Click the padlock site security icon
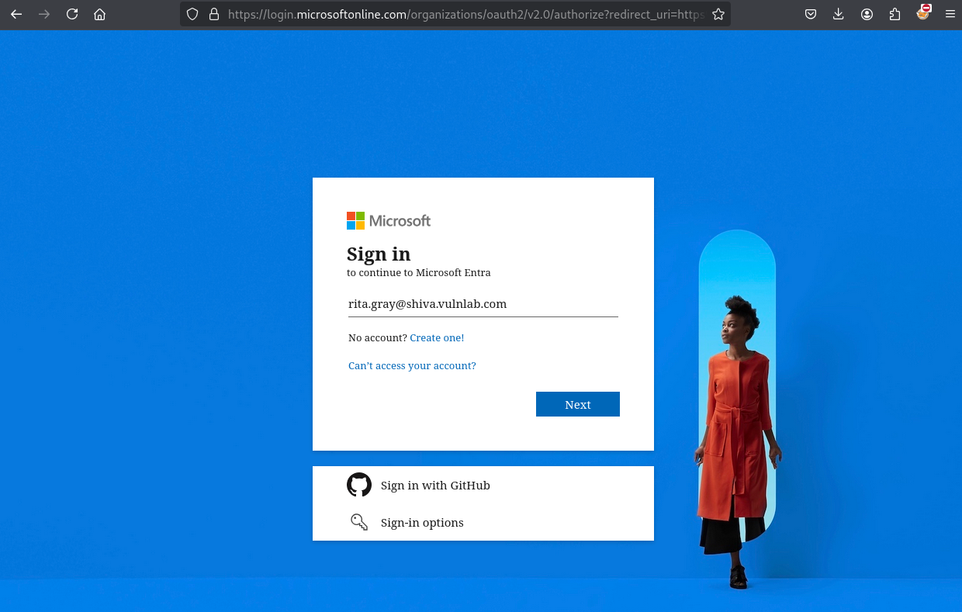962x612 pixels. click(214, 14)
